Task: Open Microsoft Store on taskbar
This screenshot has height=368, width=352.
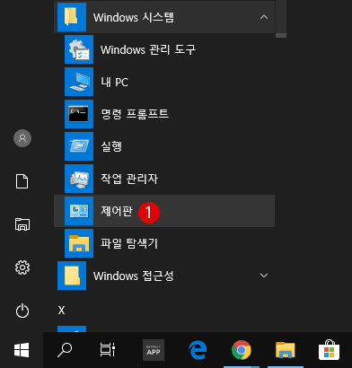Action: click(329, 350)
